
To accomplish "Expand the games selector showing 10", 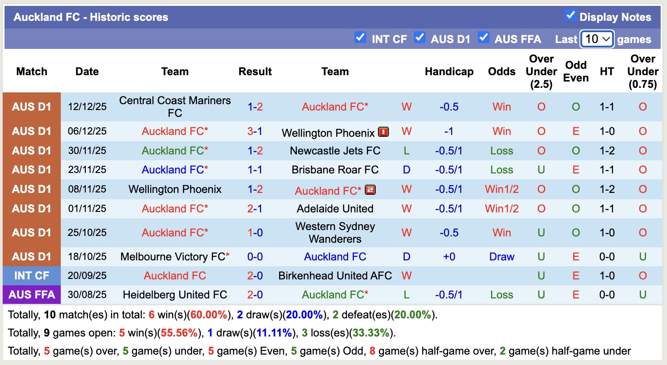I will [596, 39].
